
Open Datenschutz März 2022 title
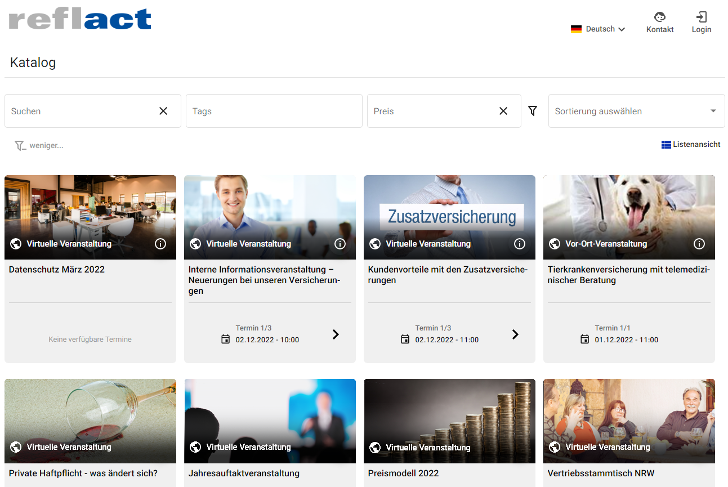[57, 270]
